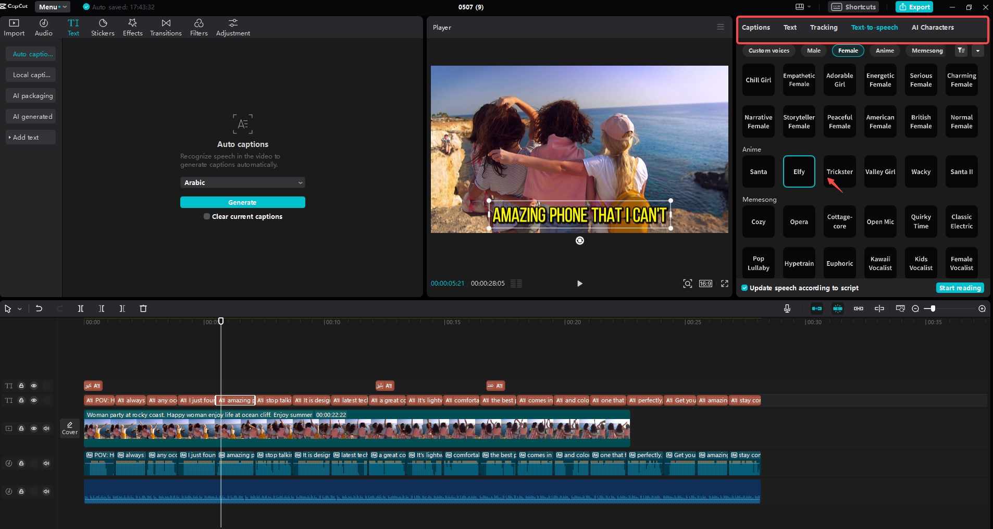Image resolution: width=993 pixels, height=529 pixels.
Task: Expand the Add text section
Action: (26, 138)
